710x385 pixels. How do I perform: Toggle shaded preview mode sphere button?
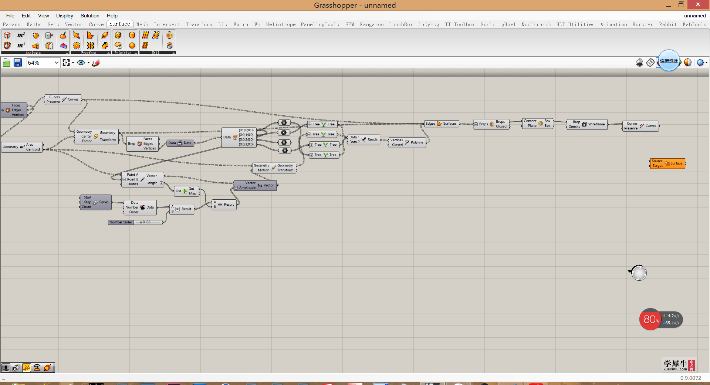688,63
